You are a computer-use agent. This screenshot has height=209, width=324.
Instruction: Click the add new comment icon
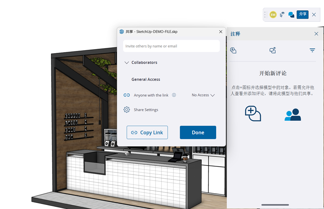click(233, 51)
